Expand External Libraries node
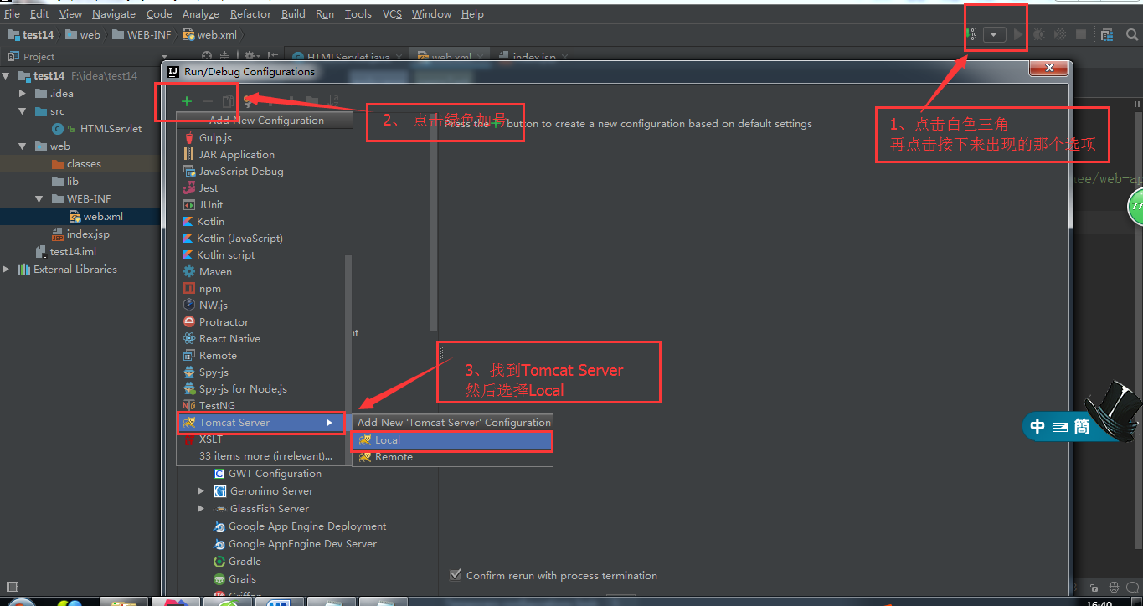The height and width of the screenshot is (606, 1143). (7, 270)
